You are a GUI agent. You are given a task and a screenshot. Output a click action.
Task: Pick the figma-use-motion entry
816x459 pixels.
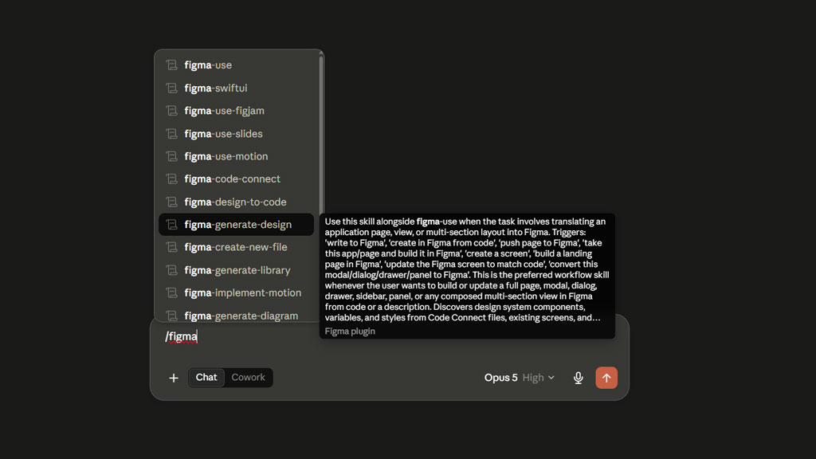(x=236, y=156)
